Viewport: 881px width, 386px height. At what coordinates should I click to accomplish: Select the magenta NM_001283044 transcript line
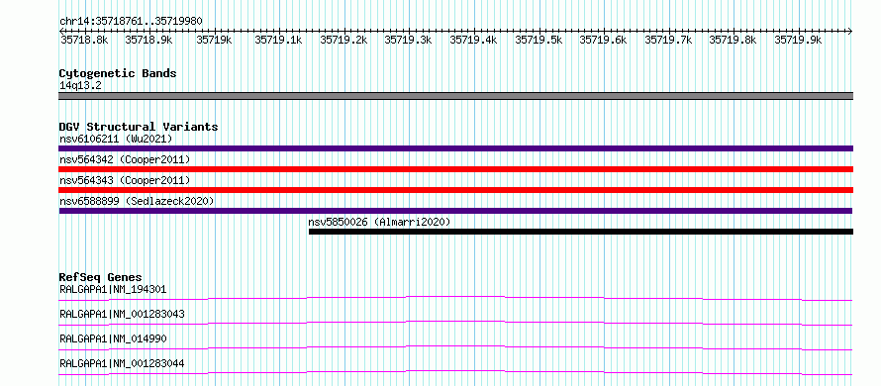click(x=456, y=372)
